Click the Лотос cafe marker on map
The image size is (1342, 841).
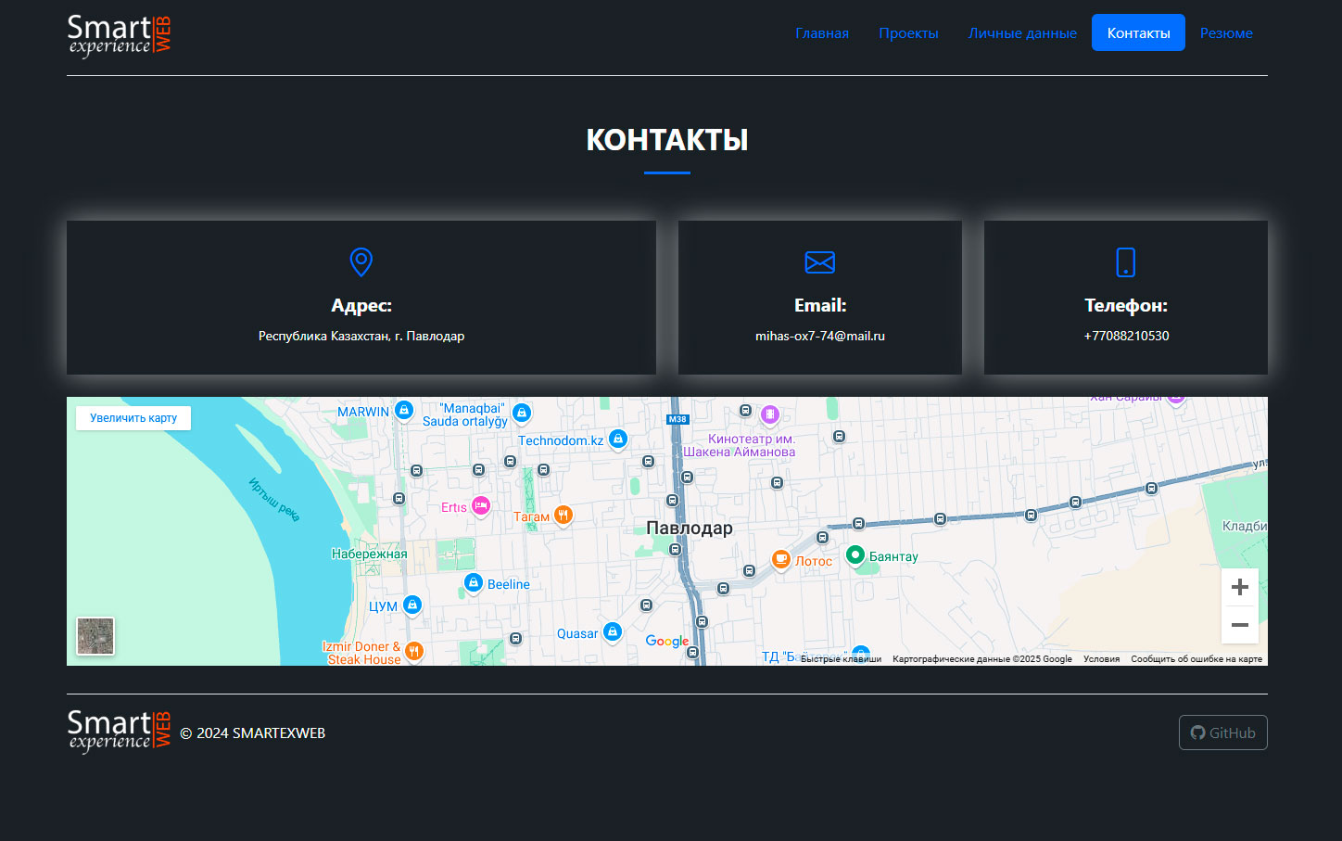[x=781, y=559]
